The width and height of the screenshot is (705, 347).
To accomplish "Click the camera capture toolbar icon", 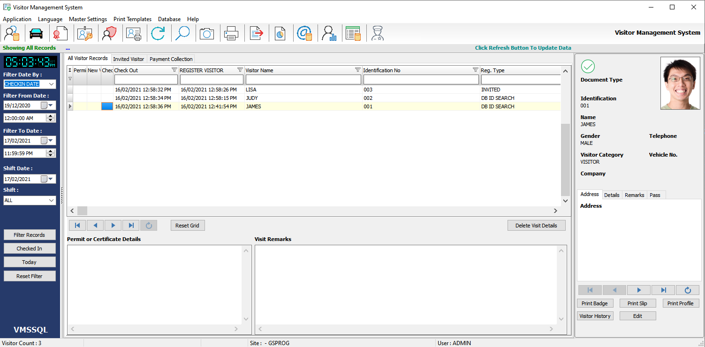I will coord(207,34).
